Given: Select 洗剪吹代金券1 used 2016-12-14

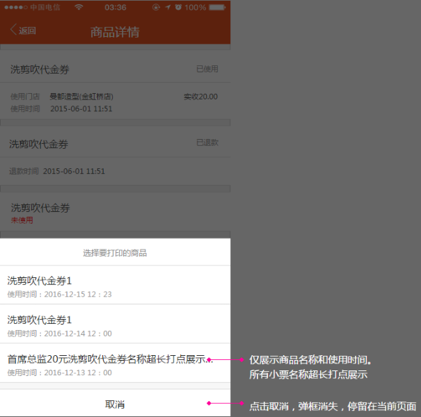Looking at the screenshot, I should 116,324.
